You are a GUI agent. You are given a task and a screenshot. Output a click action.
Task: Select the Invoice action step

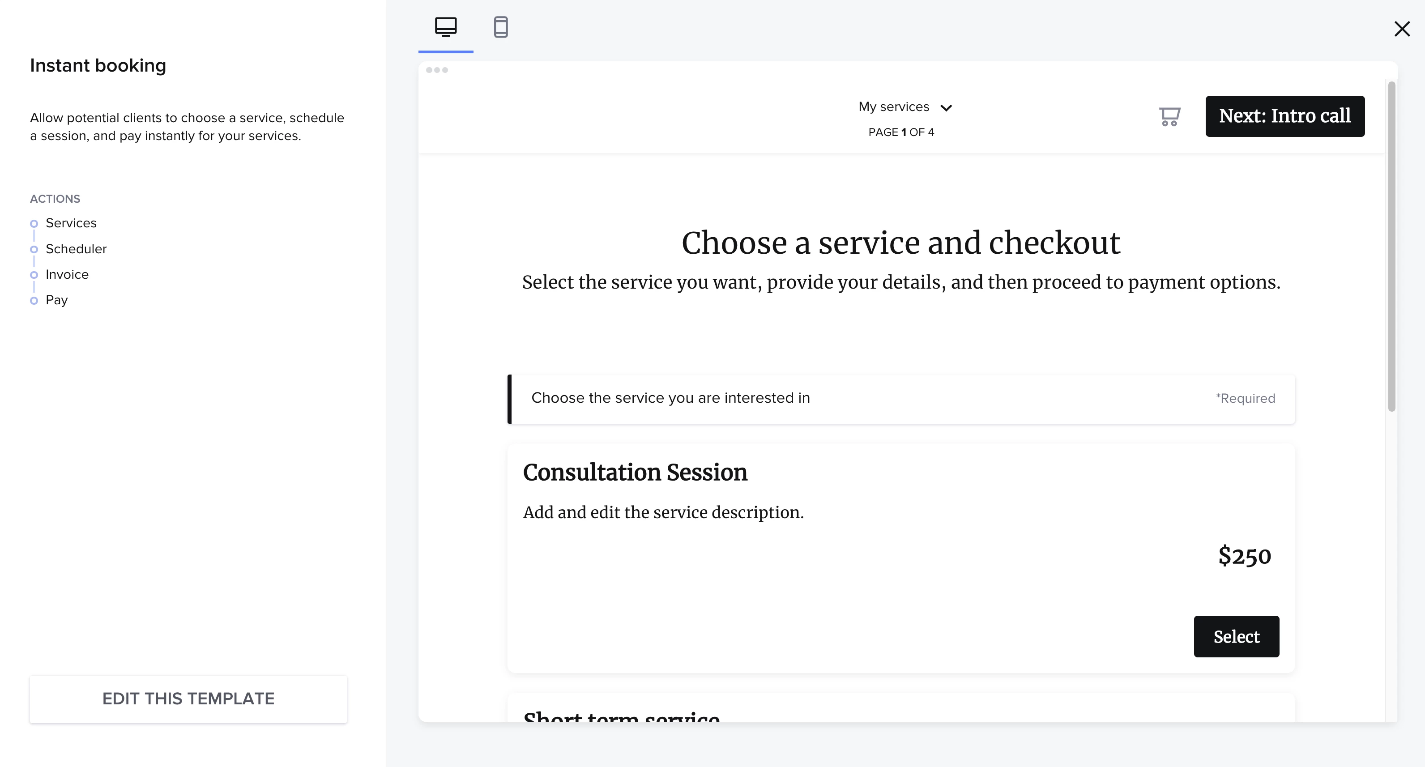pos(67,274)
